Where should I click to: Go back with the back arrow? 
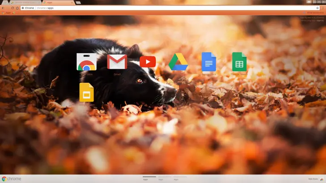(3, 8)
